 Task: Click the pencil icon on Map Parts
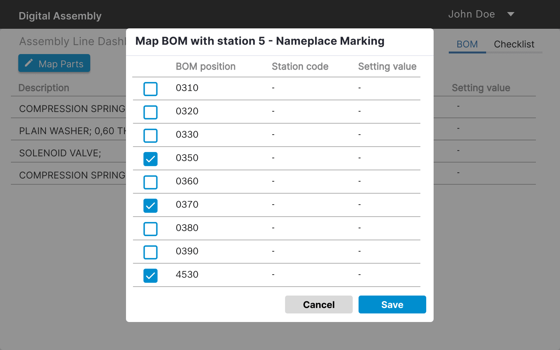tap(29, 63)
